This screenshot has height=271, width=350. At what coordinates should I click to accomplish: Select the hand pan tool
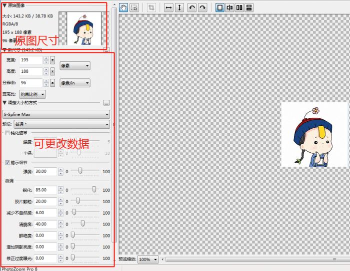coord(123,7)
